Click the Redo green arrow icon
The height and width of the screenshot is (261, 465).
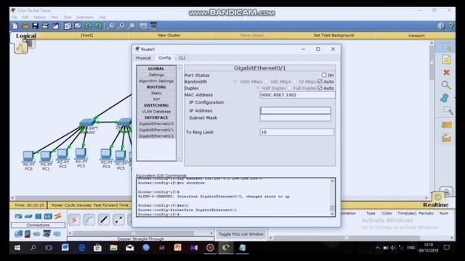click(98, 26)
